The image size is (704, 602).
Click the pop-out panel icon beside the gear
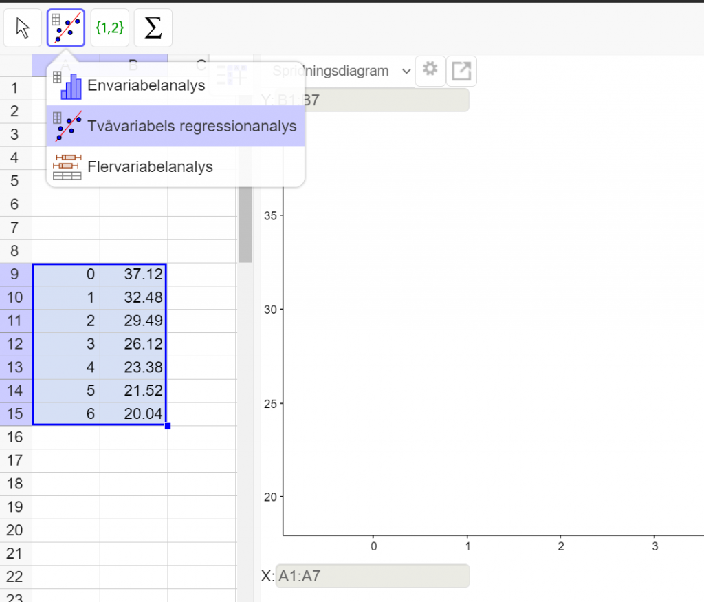[461, 71]
